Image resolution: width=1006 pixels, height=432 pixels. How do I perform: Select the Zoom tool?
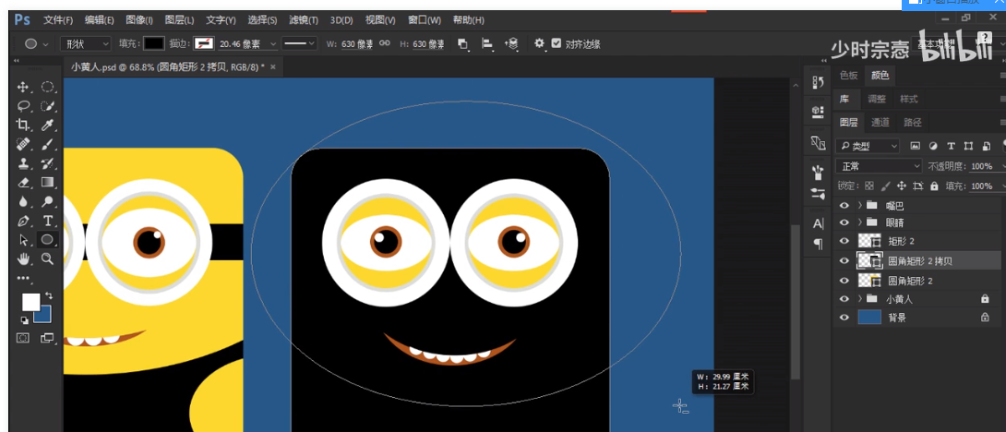coord(47,259)
